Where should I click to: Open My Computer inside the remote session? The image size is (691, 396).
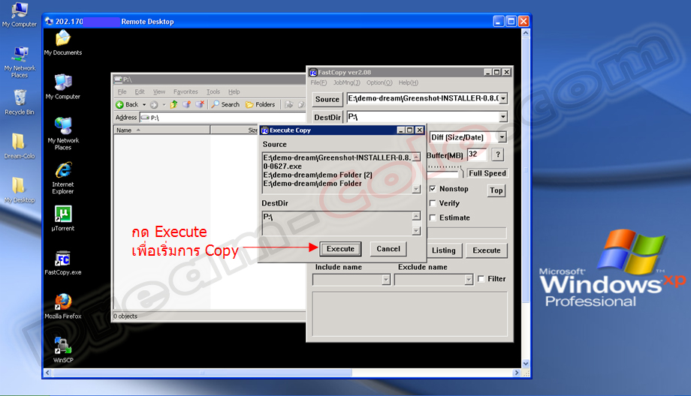(x=63, y=87)
